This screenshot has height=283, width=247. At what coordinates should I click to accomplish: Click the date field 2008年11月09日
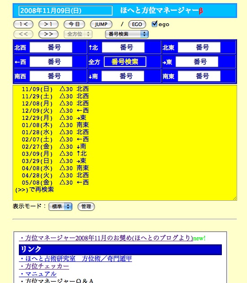[x=66, y=10]
